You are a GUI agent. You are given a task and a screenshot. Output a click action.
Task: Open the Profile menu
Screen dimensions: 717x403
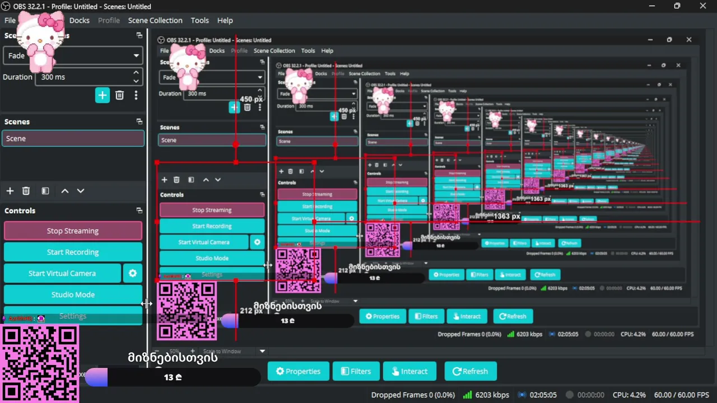point(109,20)
